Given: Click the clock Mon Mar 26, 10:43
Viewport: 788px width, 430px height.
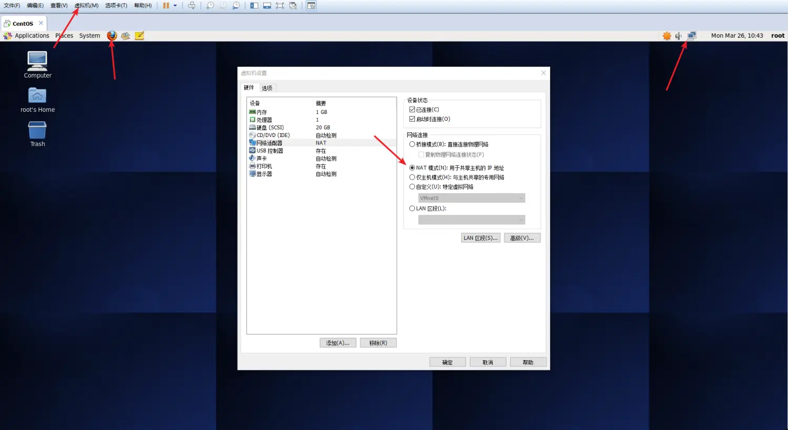Looking at the screenshot, I should (737, 36).
